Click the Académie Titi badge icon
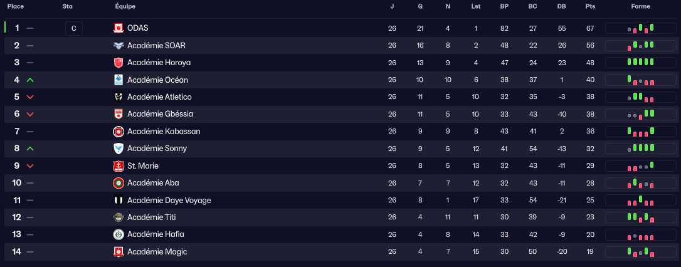The image size is (681, 267). click(x=118, y=217)
